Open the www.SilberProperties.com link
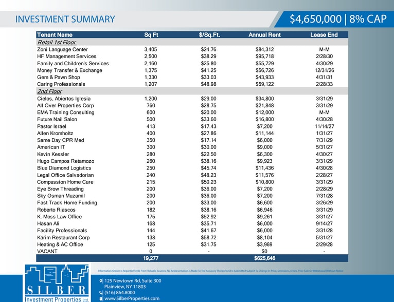Screen dimensions: 394x302 click(x=132, y=298)
